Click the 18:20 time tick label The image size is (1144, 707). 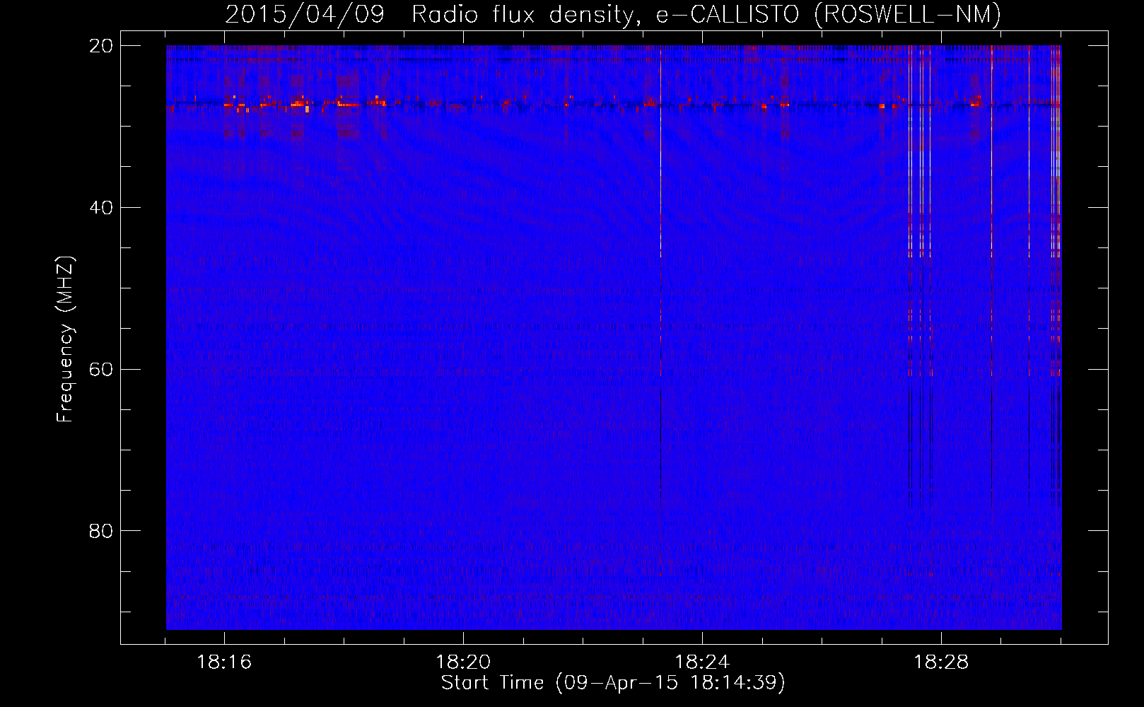463,662
